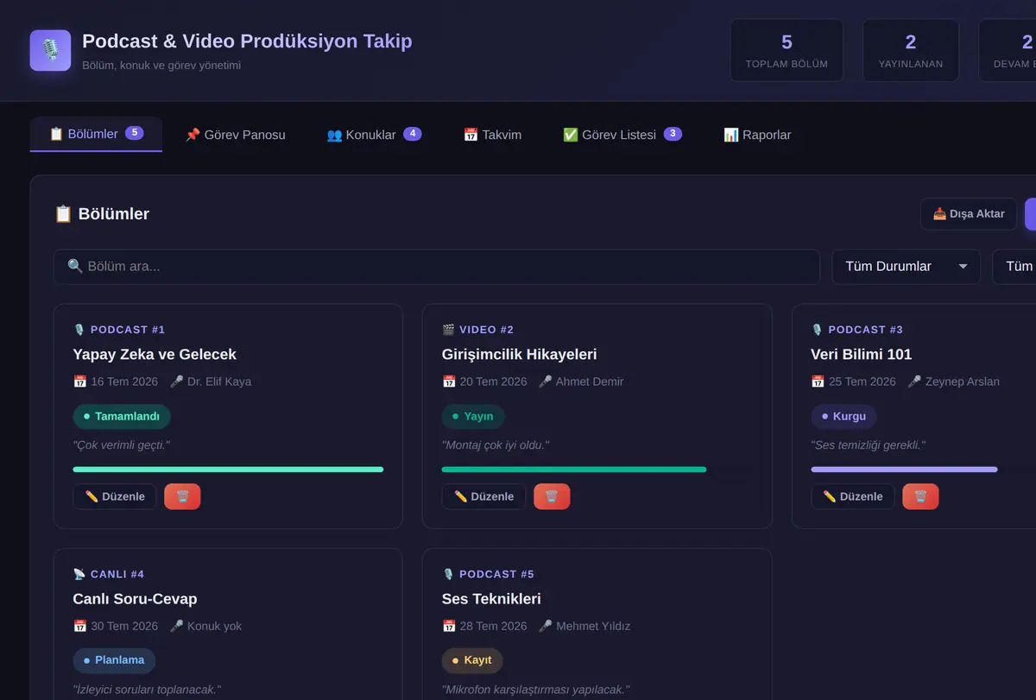
Task: Click calendar icon beside 28 Tem 2026
Action: (449, 626)
